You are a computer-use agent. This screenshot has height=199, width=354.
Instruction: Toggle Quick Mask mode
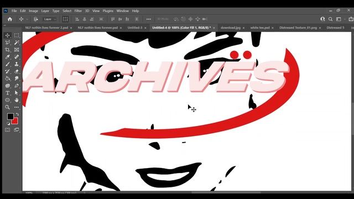7,130
